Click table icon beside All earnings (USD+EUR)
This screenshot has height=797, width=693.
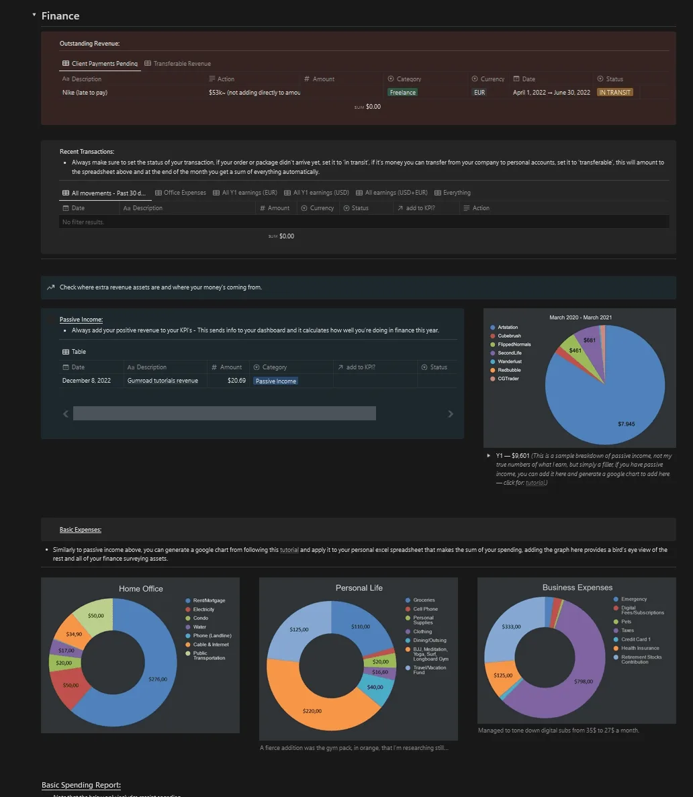point(359,193)
